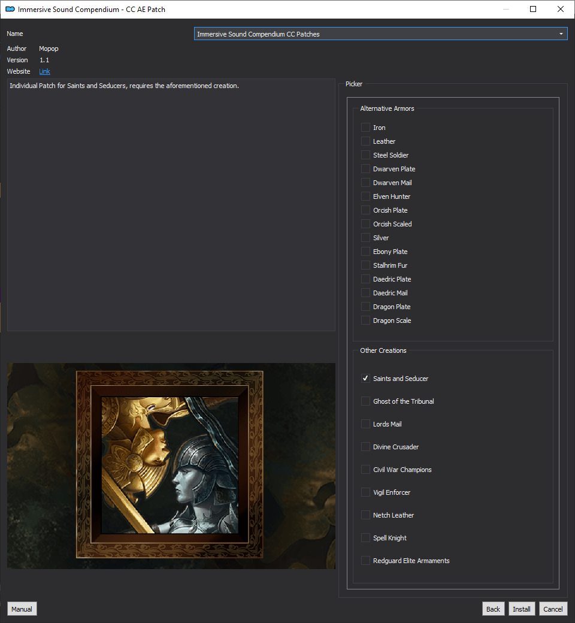
Task: Click the installer app icon in title bar
Action: click(10, 9)
